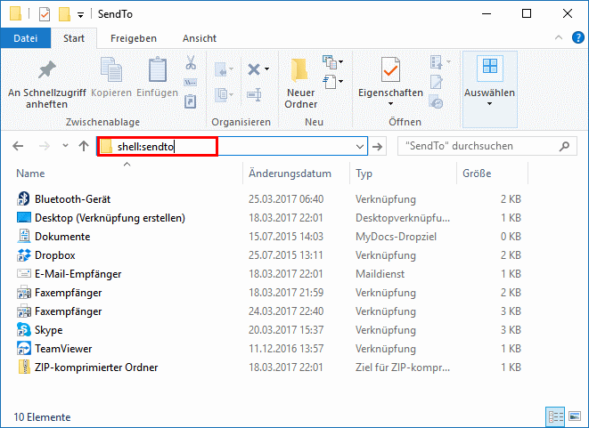This screenshot has width=589, height=428.
Task: Expand the address bar history dropdown
Action: [360, 146]
